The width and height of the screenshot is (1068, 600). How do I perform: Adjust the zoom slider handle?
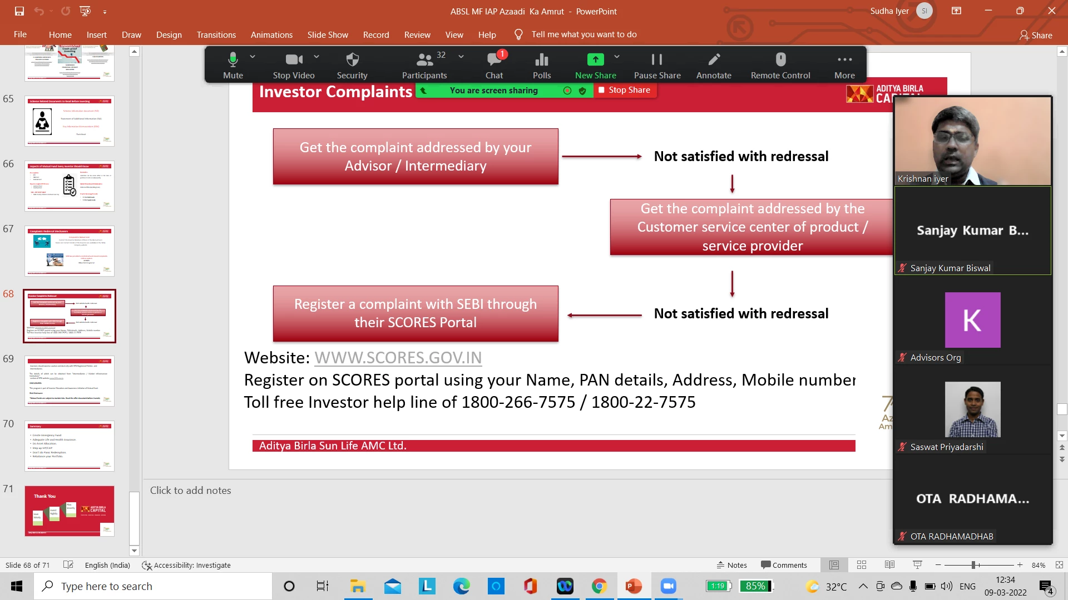pos(974,565)
